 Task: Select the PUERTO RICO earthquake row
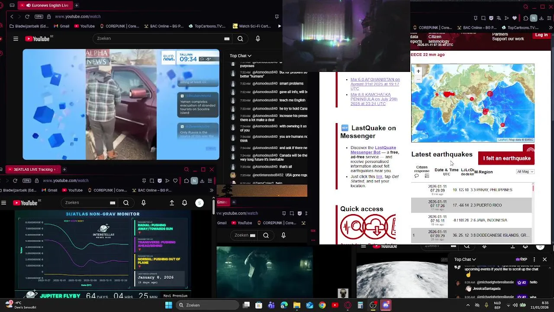click(x=471, y=205)
